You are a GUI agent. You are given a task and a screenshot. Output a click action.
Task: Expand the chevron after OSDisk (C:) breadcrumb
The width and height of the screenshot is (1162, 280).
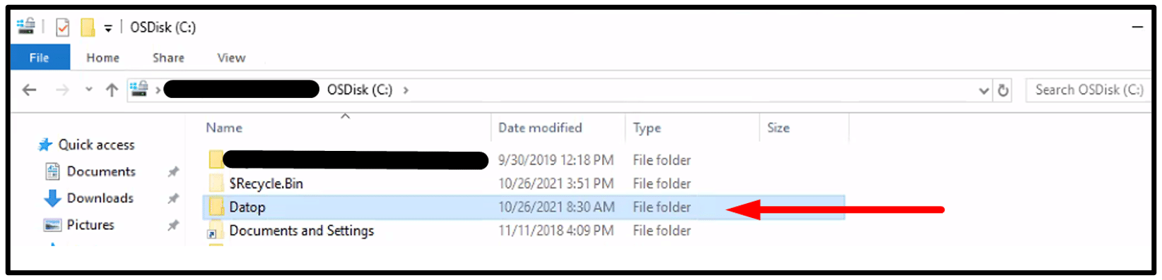(406, 90)
